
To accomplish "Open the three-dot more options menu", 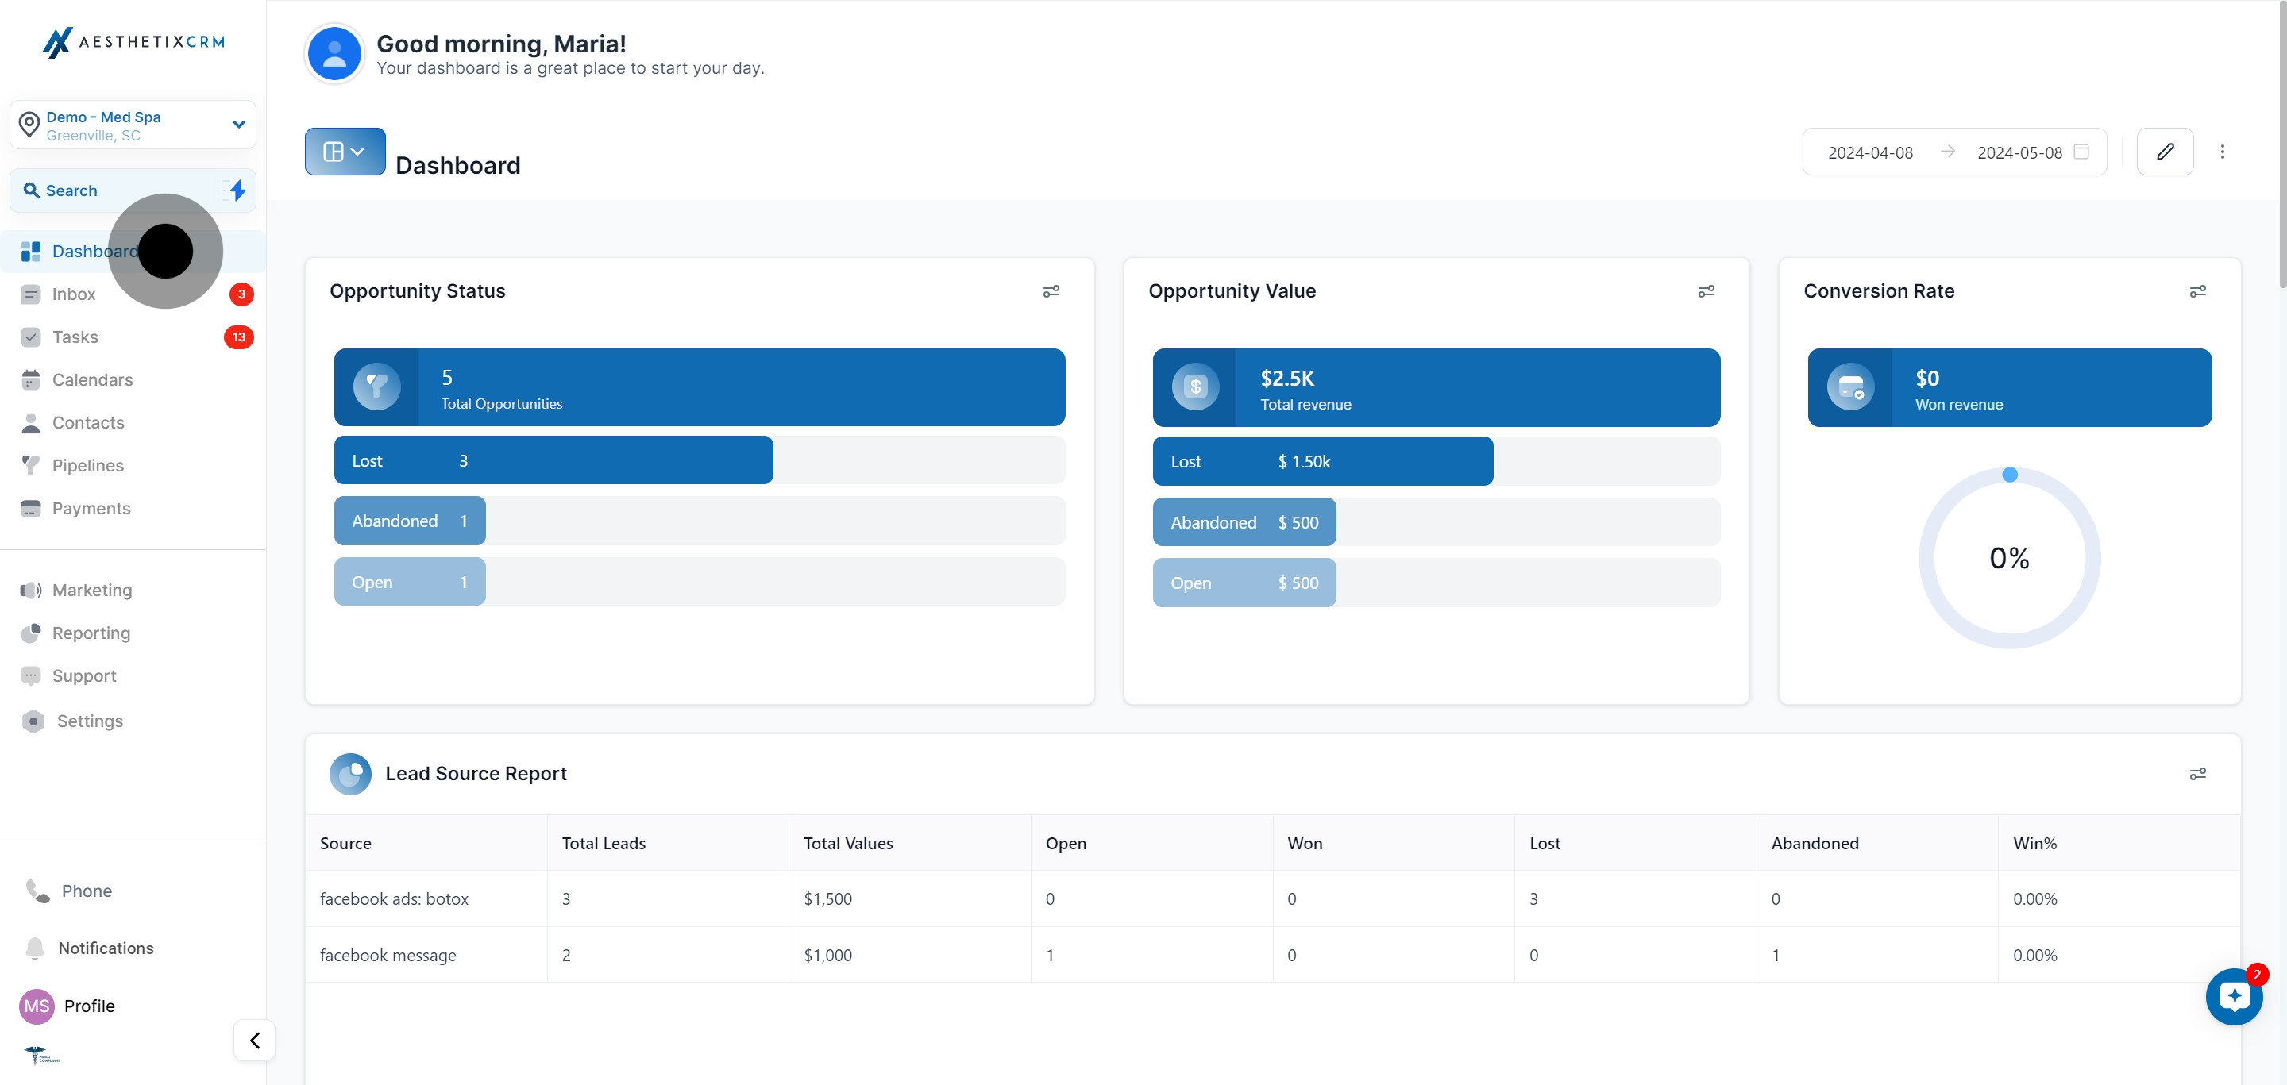I will click(2222, 152).
